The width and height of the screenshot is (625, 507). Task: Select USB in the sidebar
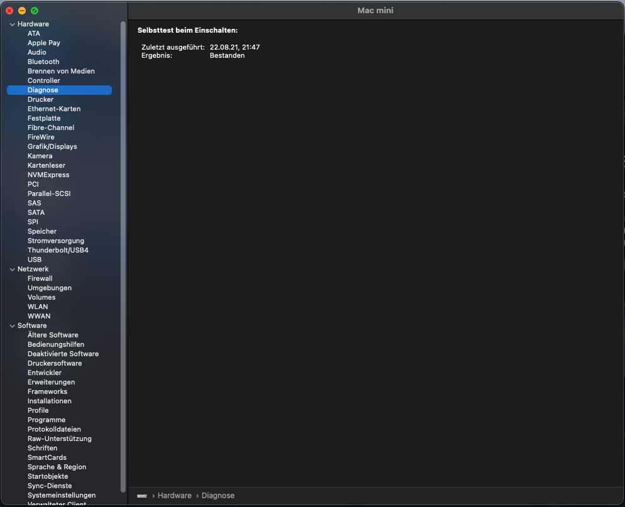tap(35, 260)
